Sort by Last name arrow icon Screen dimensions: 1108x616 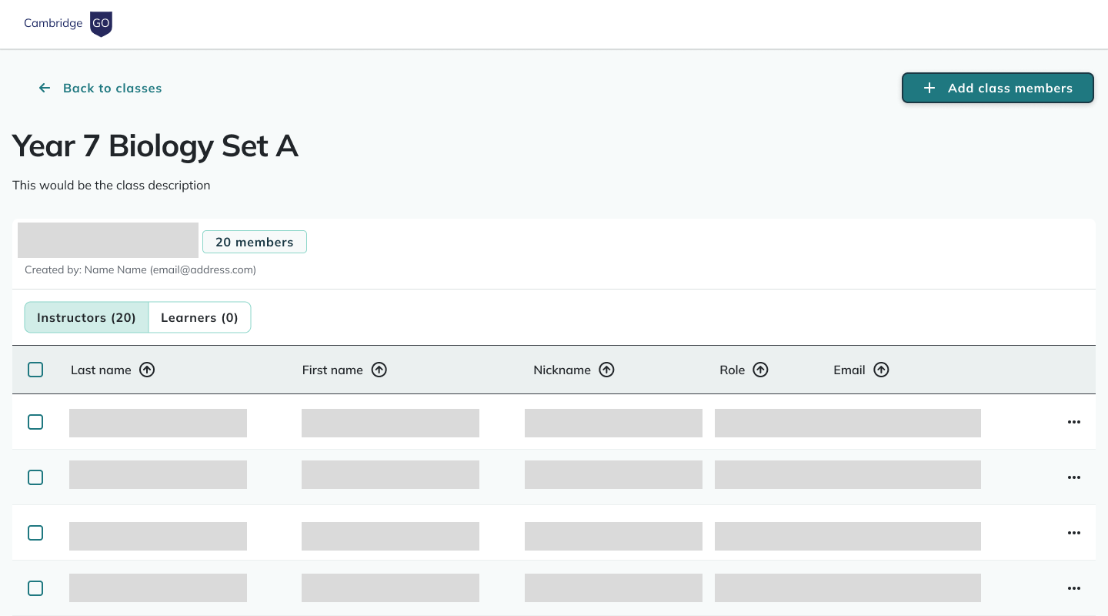pos(147,370)
